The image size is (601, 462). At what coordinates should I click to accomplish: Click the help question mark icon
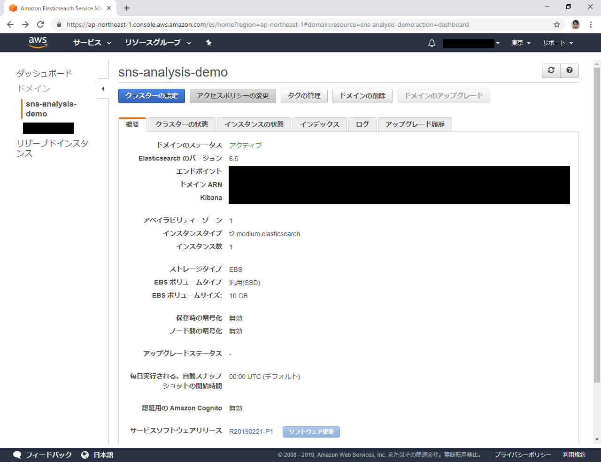point(570,70)
